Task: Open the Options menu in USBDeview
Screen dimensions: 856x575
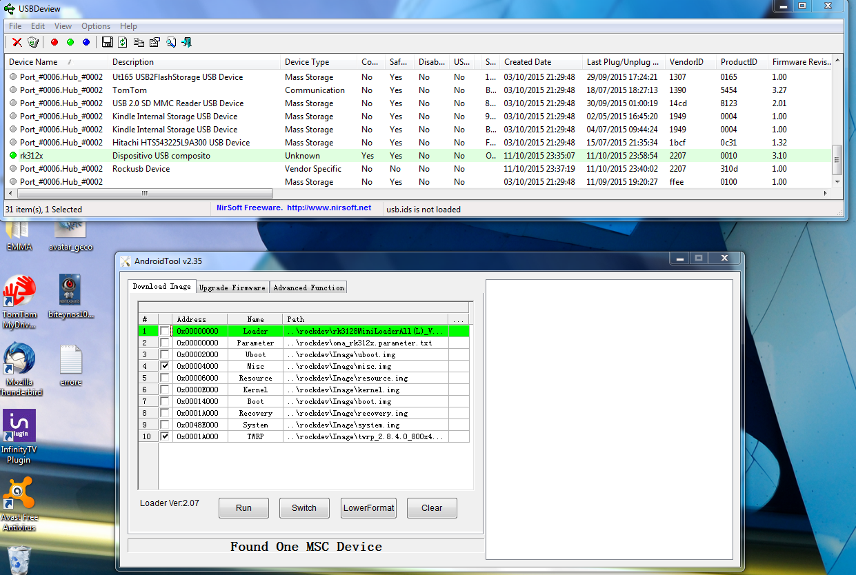Action: click(x=96, y=26)
